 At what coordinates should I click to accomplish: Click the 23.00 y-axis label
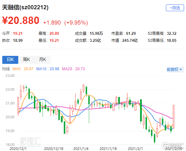click(x=10, y=76)
